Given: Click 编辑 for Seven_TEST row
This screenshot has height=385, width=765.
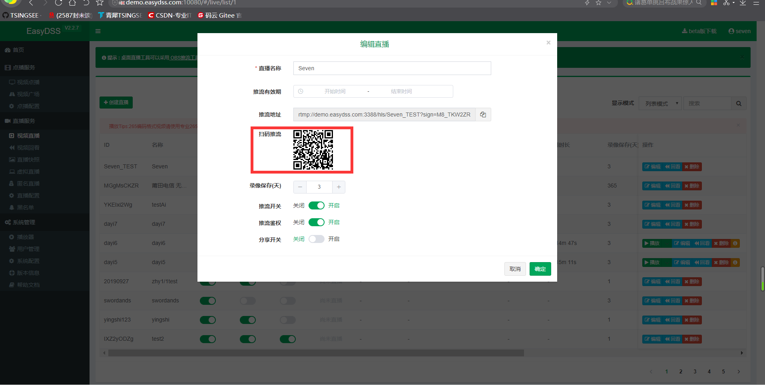Looking at the screenshot, I should pyautogui.click(x=652, y=167).
